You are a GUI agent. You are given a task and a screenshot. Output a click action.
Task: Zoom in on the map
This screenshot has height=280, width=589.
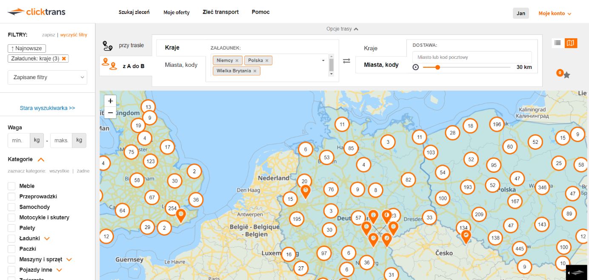pyautogui.click(x=110, y=101)
